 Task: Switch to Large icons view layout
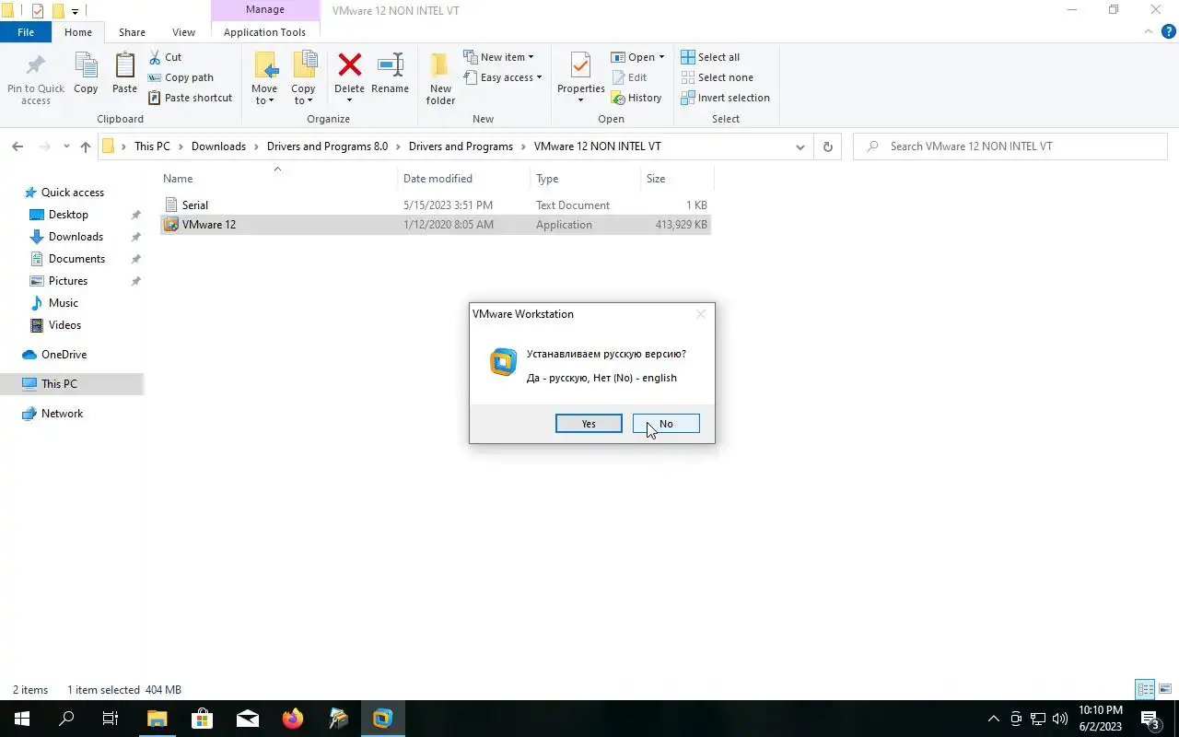[1166, 689]
